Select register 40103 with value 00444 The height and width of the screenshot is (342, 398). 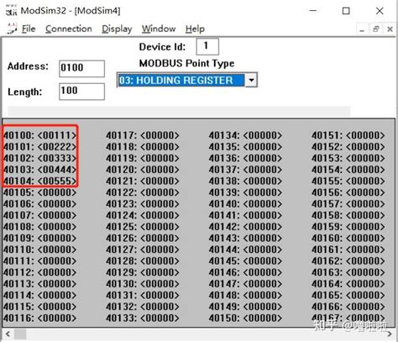39,170
